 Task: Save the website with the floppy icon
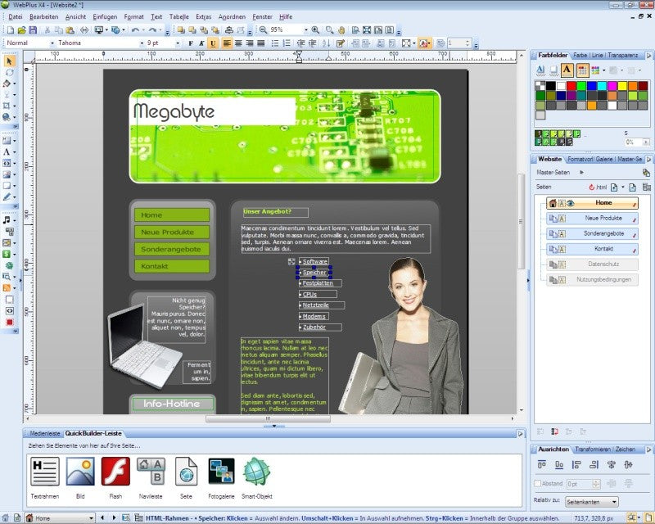[x=33, y=30]
